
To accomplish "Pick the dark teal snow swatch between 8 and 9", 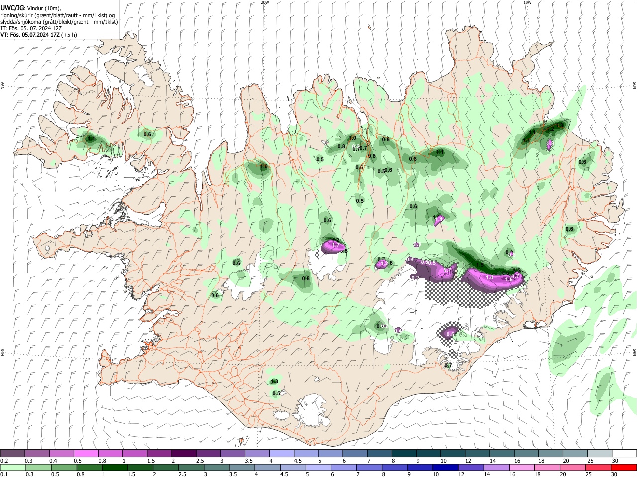I will [404, 453].
